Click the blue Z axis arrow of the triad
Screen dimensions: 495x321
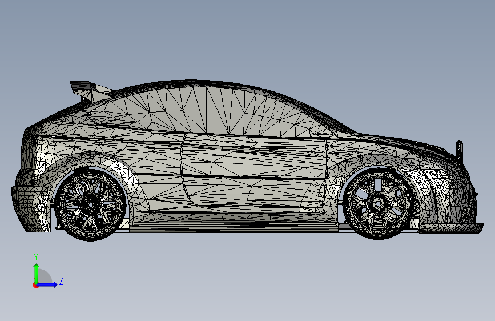47,284
